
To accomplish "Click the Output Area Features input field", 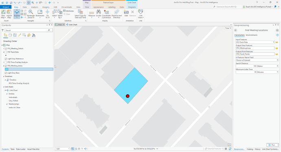I will coord(255,48).
